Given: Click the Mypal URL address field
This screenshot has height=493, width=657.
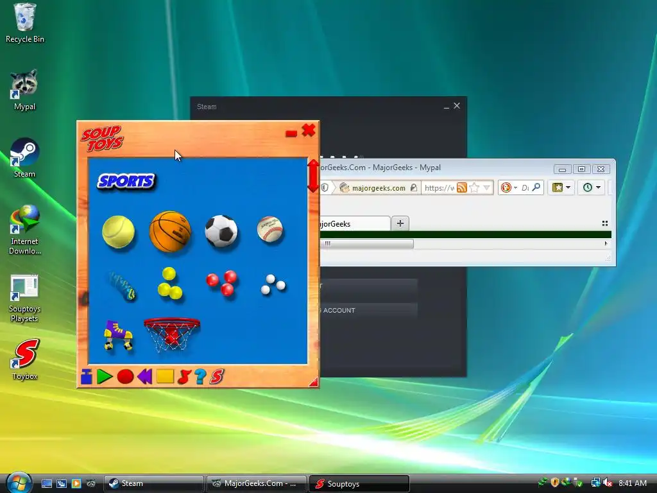Looking at the screenshot, I should [439, 188].
